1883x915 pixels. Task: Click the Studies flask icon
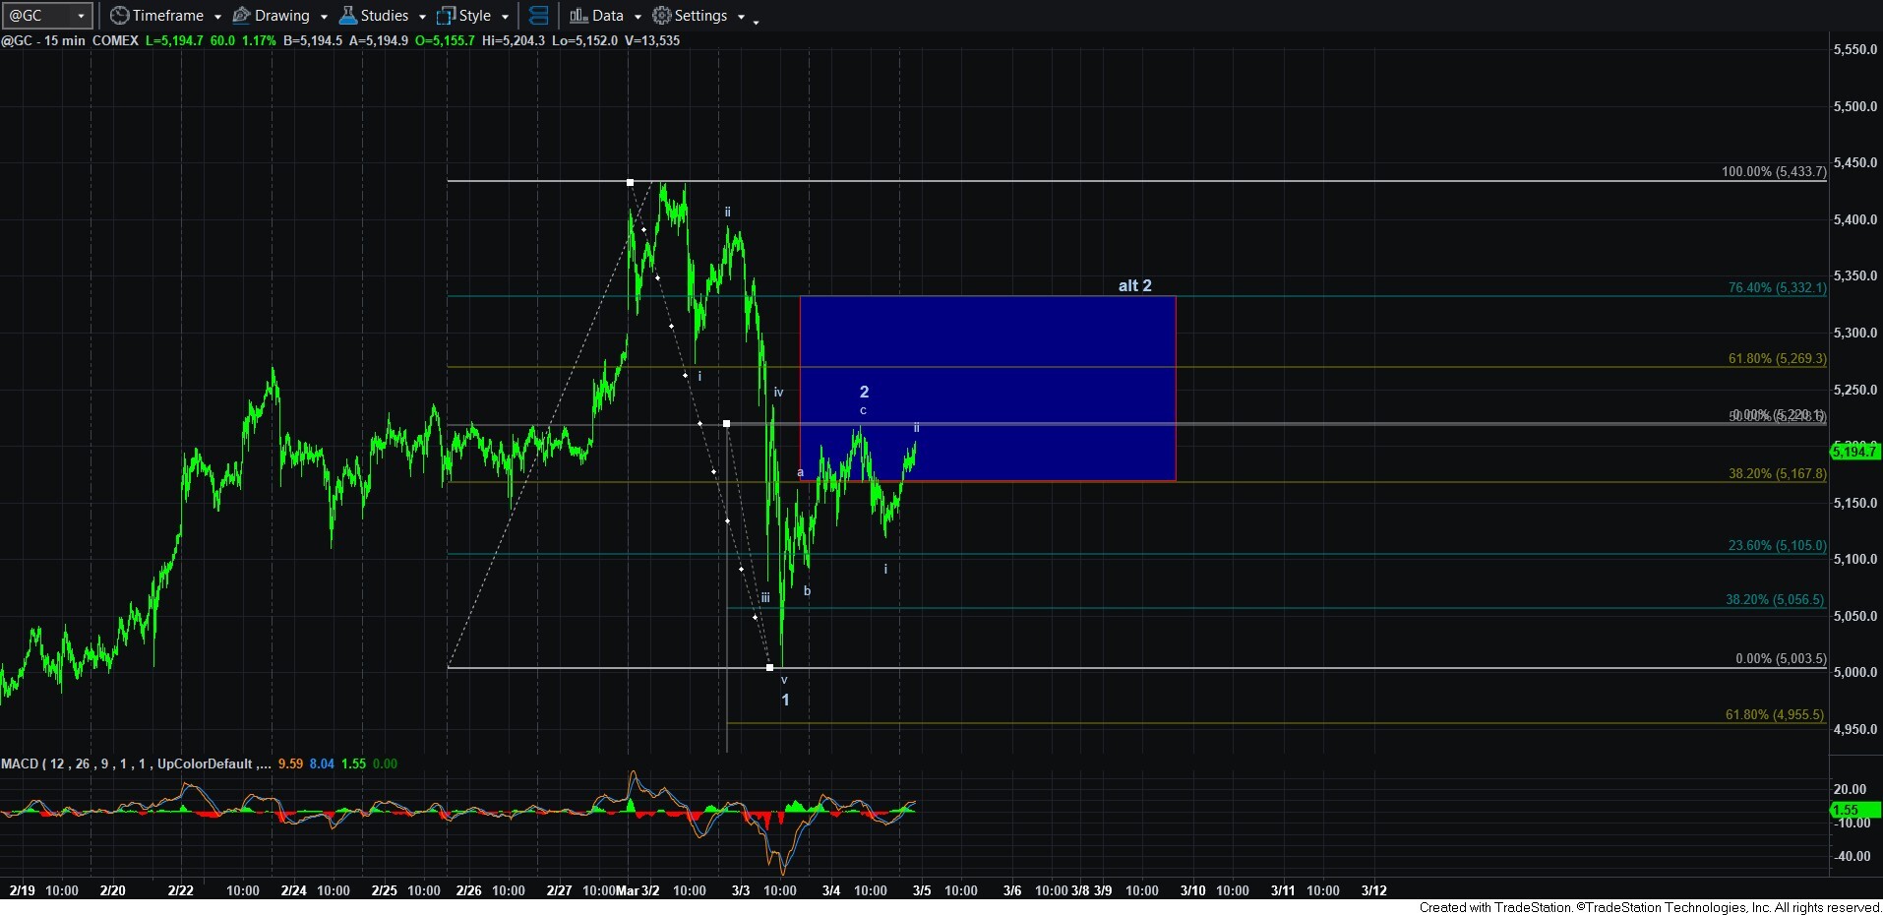(348, 16)
